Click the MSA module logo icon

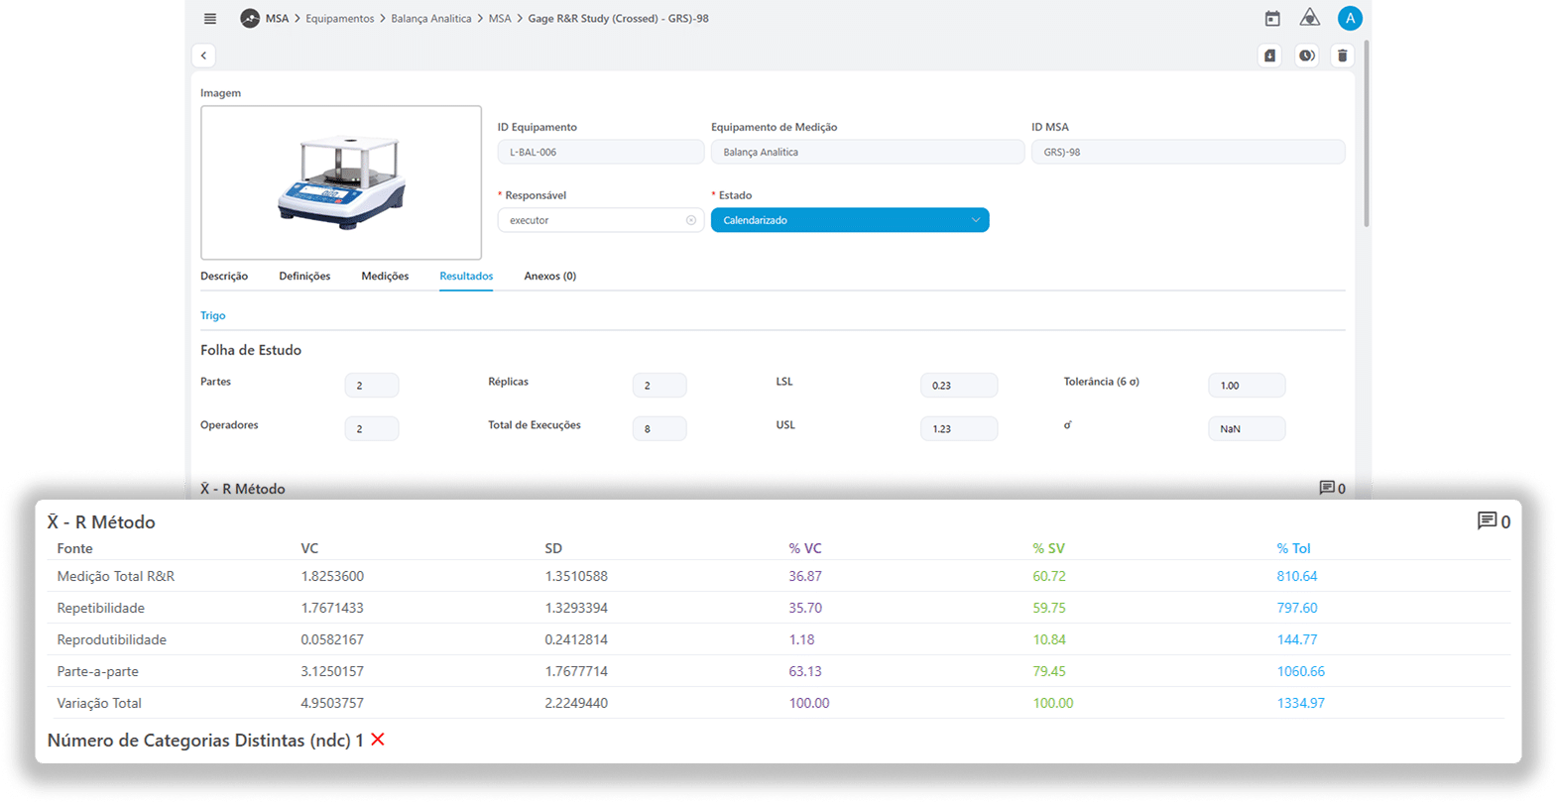[x=250, y=19]
